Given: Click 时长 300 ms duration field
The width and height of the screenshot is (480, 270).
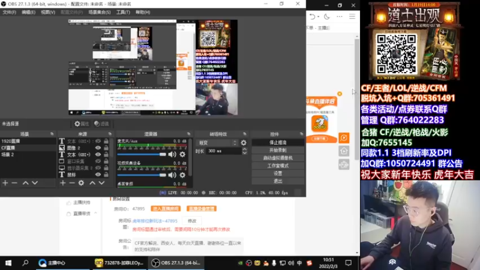Looking at the screenshot, I should [224, 151].
